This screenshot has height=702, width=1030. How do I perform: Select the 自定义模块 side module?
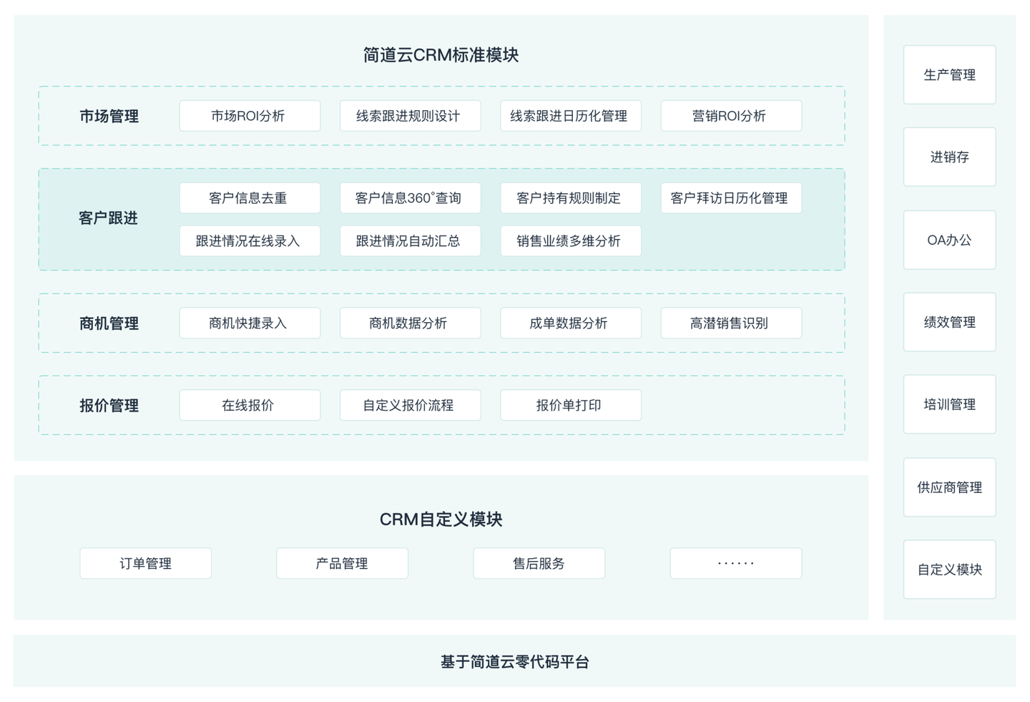tap(949, 570)
